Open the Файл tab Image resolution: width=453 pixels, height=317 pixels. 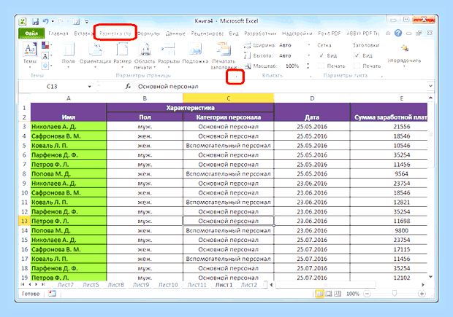coord(31,33)
